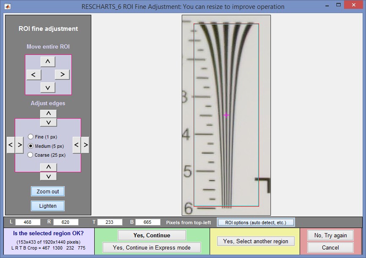This screenshot has height=258, width=366.
Task: Click MATLAB icon in title bar
Action: [x=8, y=6]
